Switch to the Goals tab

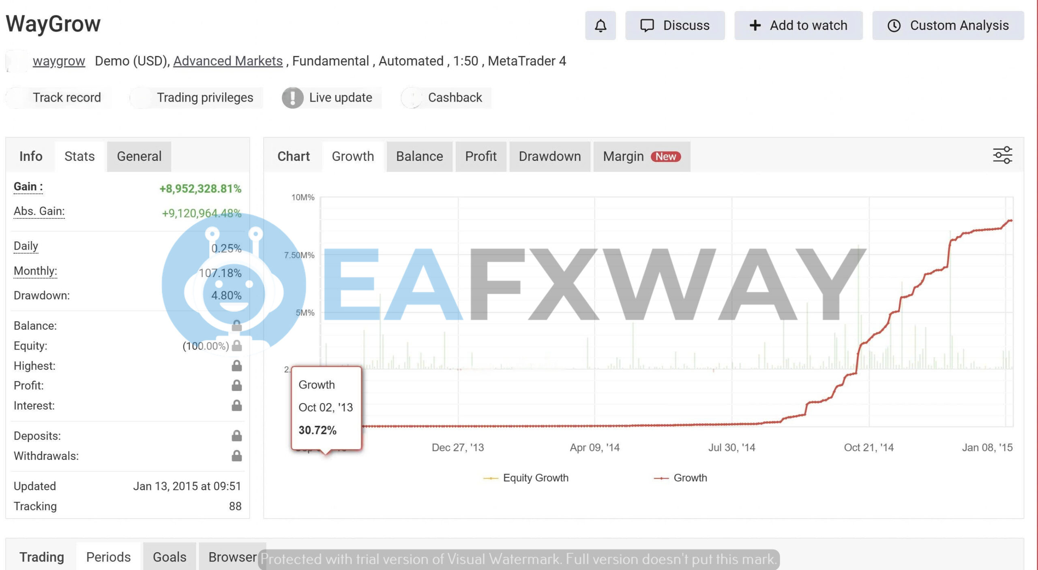pyautogui.click(x=169, y=557)
